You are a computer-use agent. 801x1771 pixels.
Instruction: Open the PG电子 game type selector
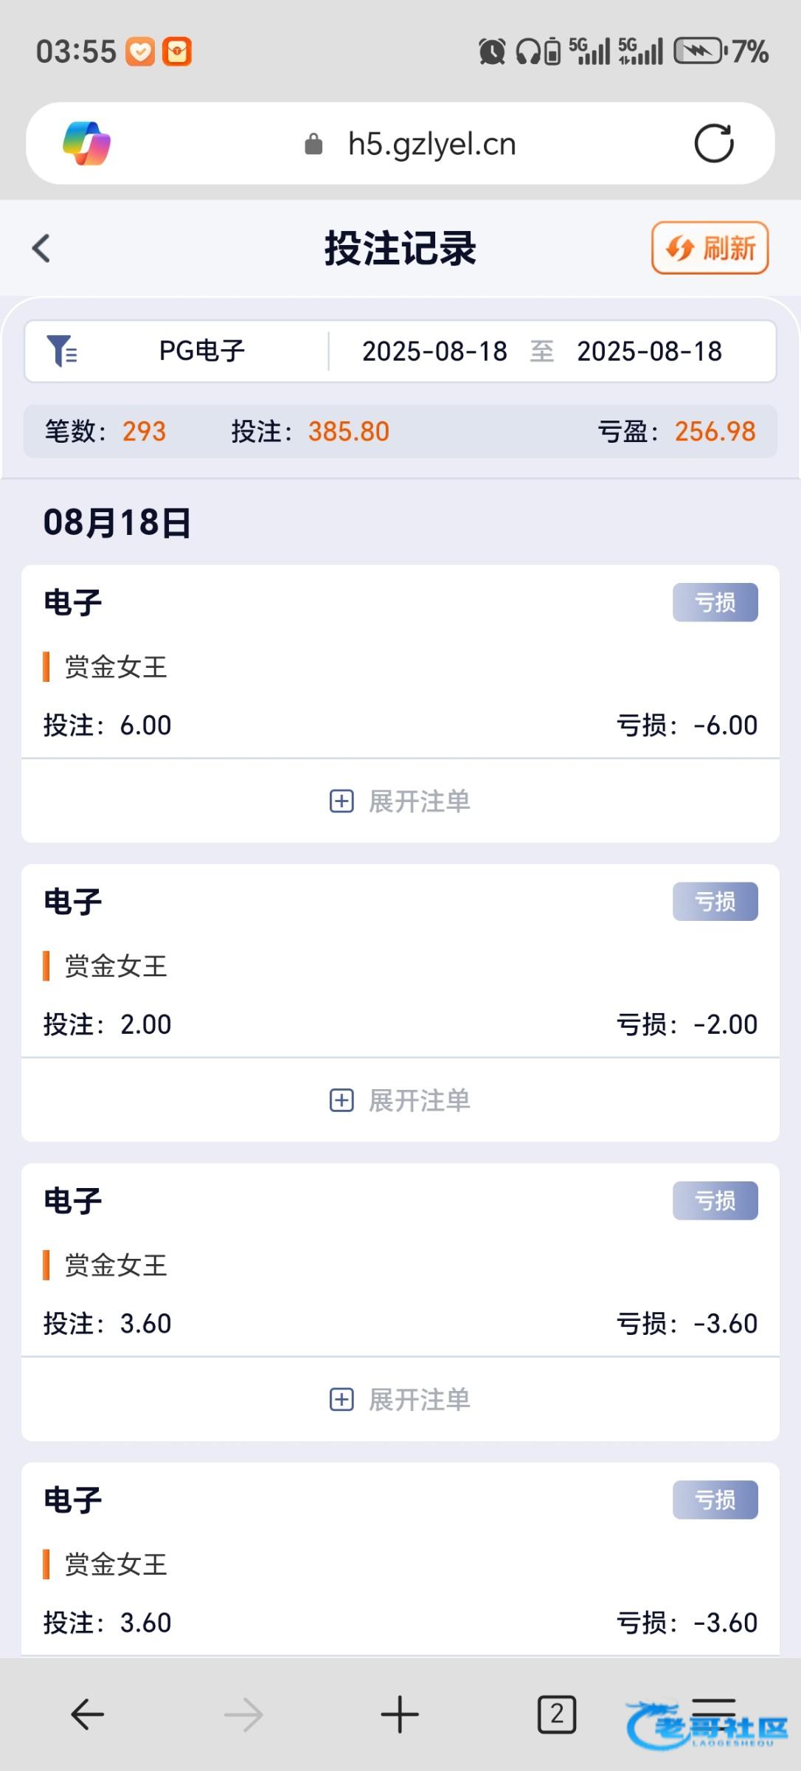pyautogui.click(x=201, y=351)
